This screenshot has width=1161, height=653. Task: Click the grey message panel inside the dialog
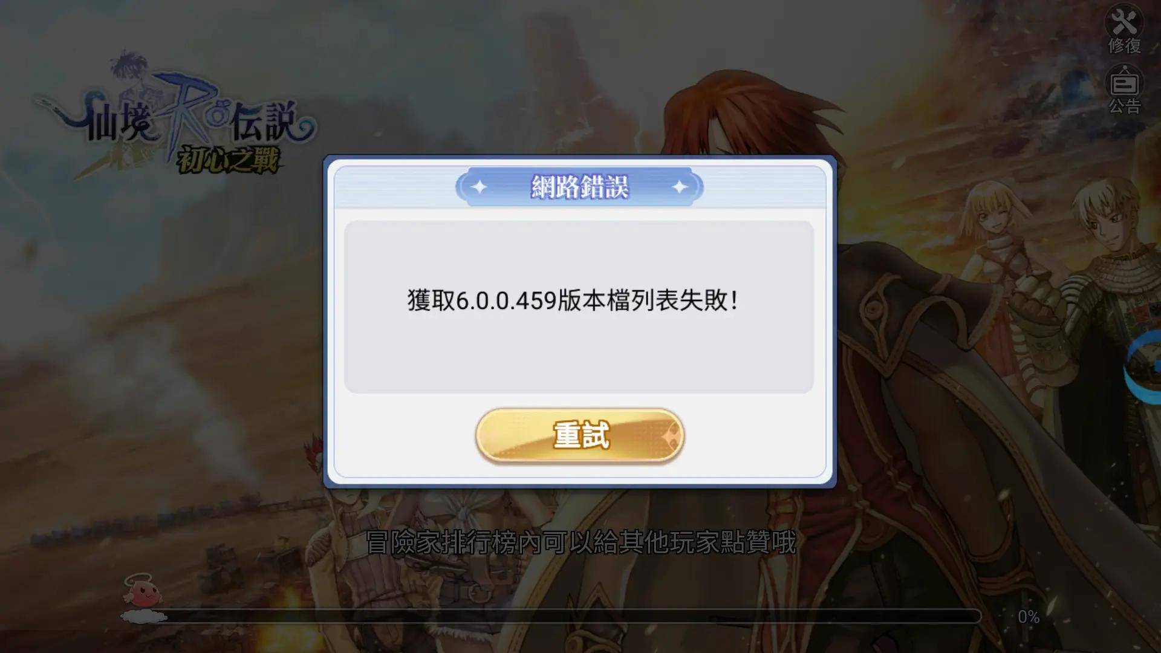(579, 307)
